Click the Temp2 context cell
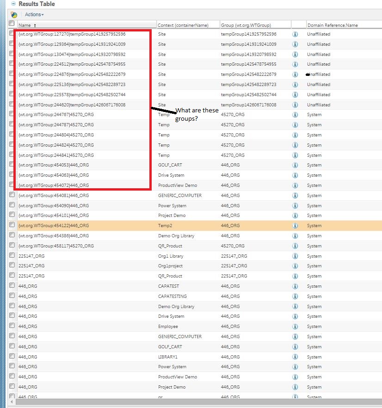Screen dimensions: 382x408 (165, 226)
